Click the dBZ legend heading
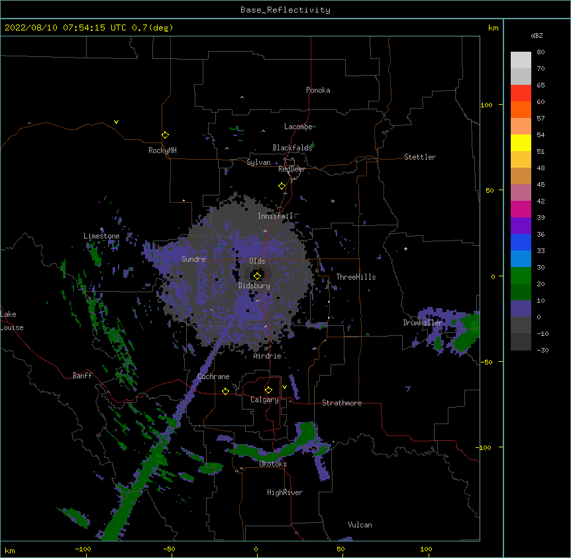Screen dimensions: 571x558 [537, 35]
